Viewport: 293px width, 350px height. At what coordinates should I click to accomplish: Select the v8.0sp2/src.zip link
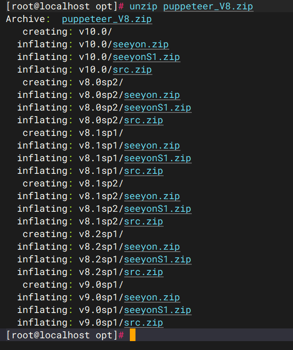click(x=143, y=120)
